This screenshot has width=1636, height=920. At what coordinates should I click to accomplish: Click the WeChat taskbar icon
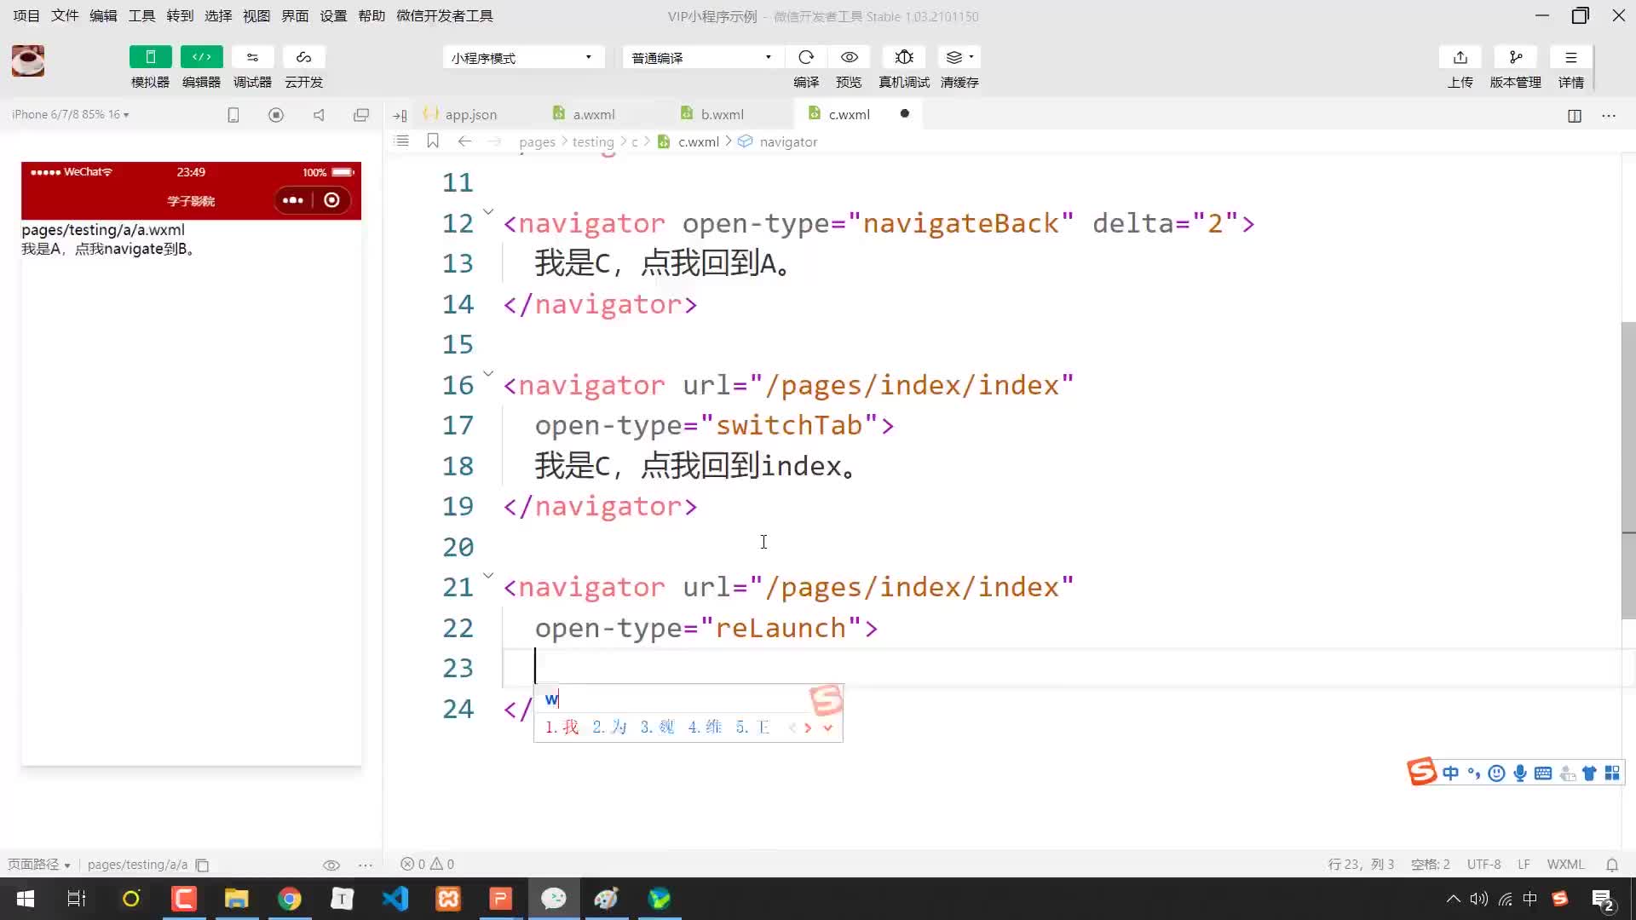click(553, 899)
